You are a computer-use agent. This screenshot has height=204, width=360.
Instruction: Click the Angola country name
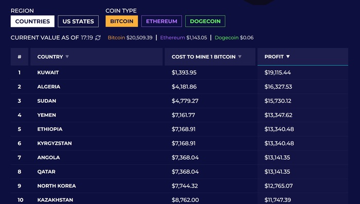pyautogui.click(x=48, y=158)
